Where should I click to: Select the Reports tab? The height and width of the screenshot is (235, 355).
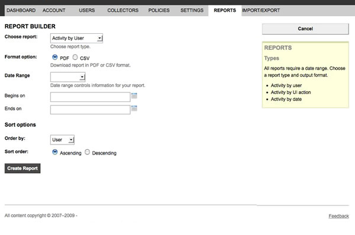[225, 11]
